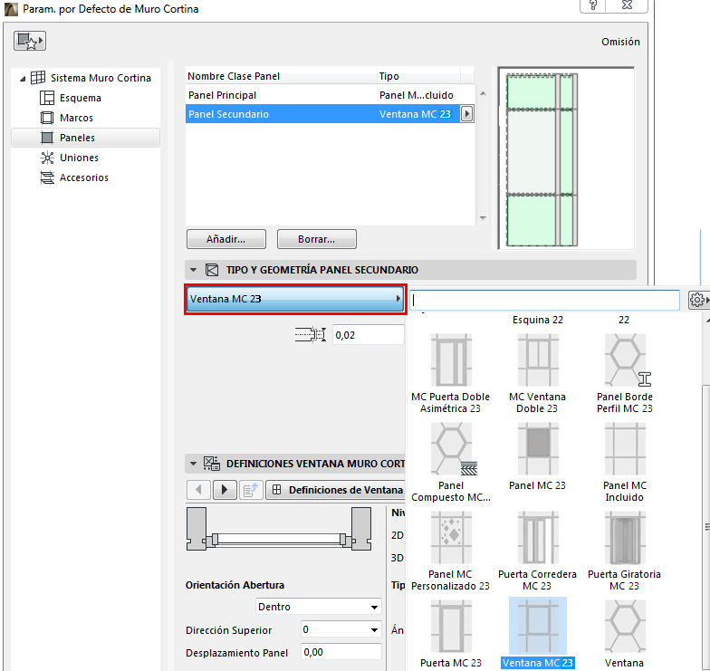
Task: Select the Panel Principal row
Action: pyautogui.click(x=330, y=95)
